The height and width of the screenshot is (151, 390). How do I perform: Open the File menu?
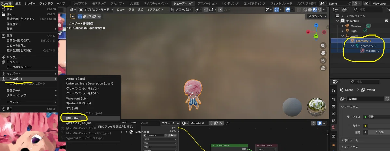coord(6,3)
